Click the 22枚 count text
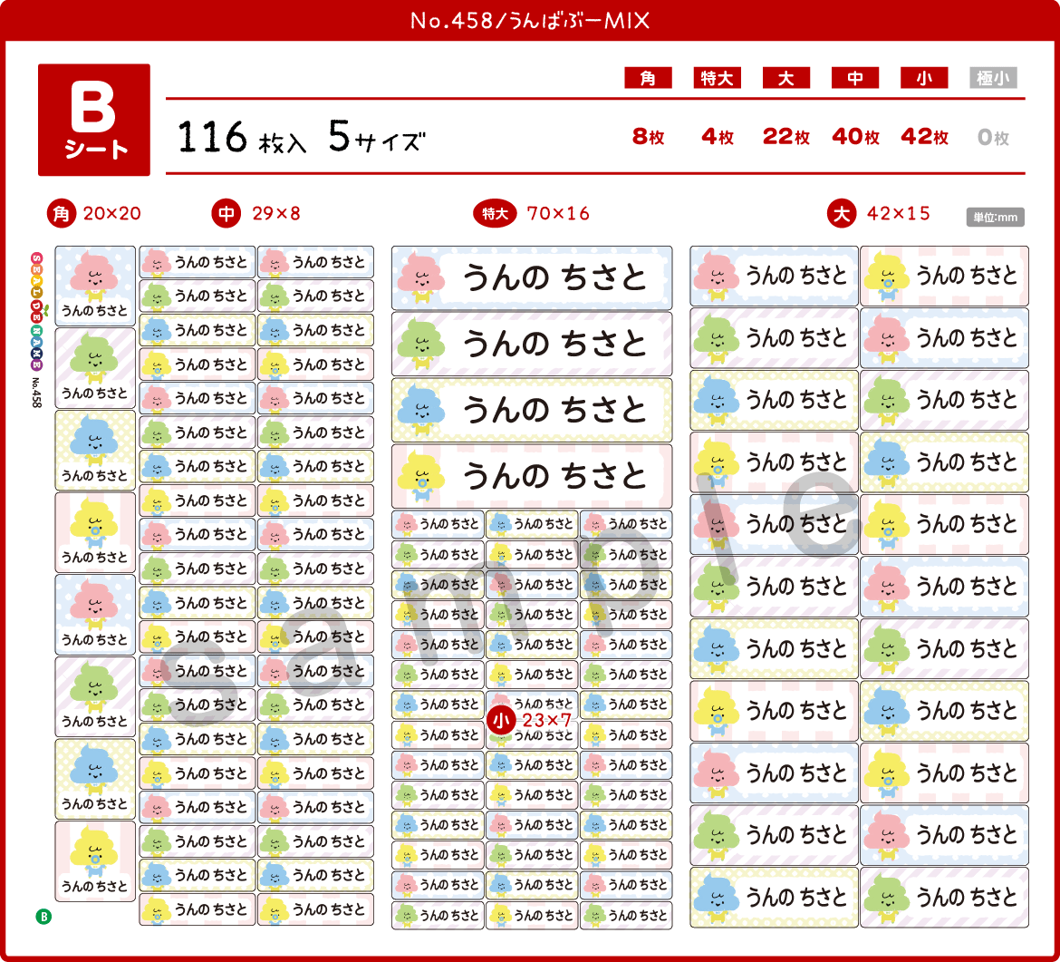The width and height of the screenshot is (1060, 962). point(786,137)
